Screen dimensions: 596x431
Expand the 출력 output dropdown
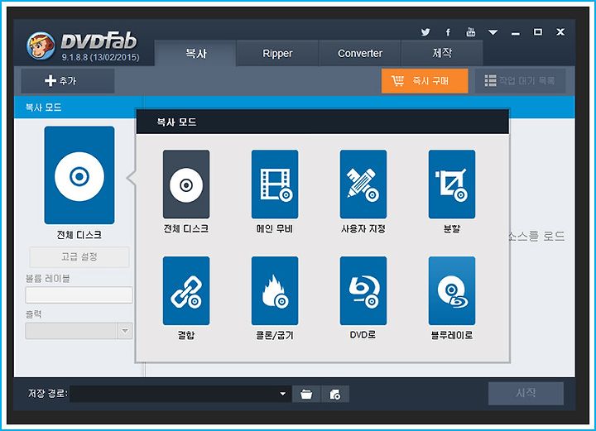pyautogui.click(x=125, y=331)
